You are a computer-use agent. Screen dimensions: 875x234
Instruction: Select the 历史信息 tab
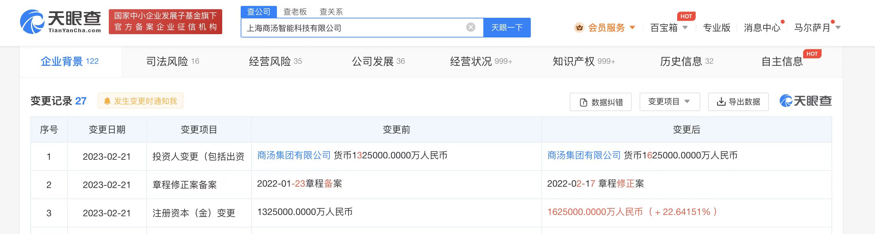(x=686, y=61)
